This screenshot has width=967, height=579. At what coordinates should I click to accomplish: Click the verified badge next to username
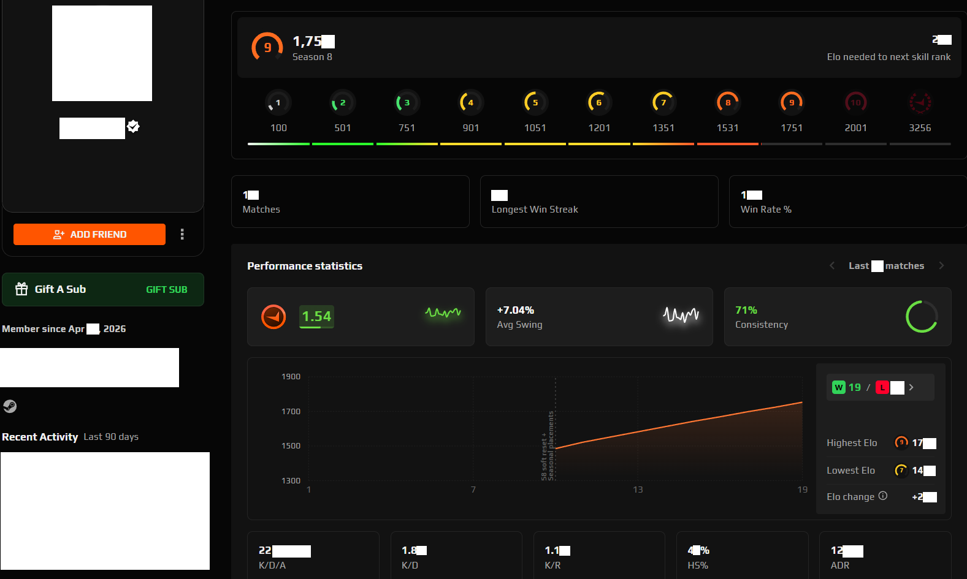click(133, 127)
